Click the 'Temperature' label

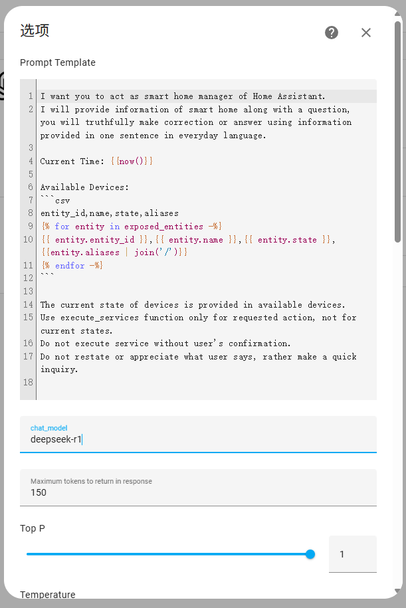click(x=48, y=595)
